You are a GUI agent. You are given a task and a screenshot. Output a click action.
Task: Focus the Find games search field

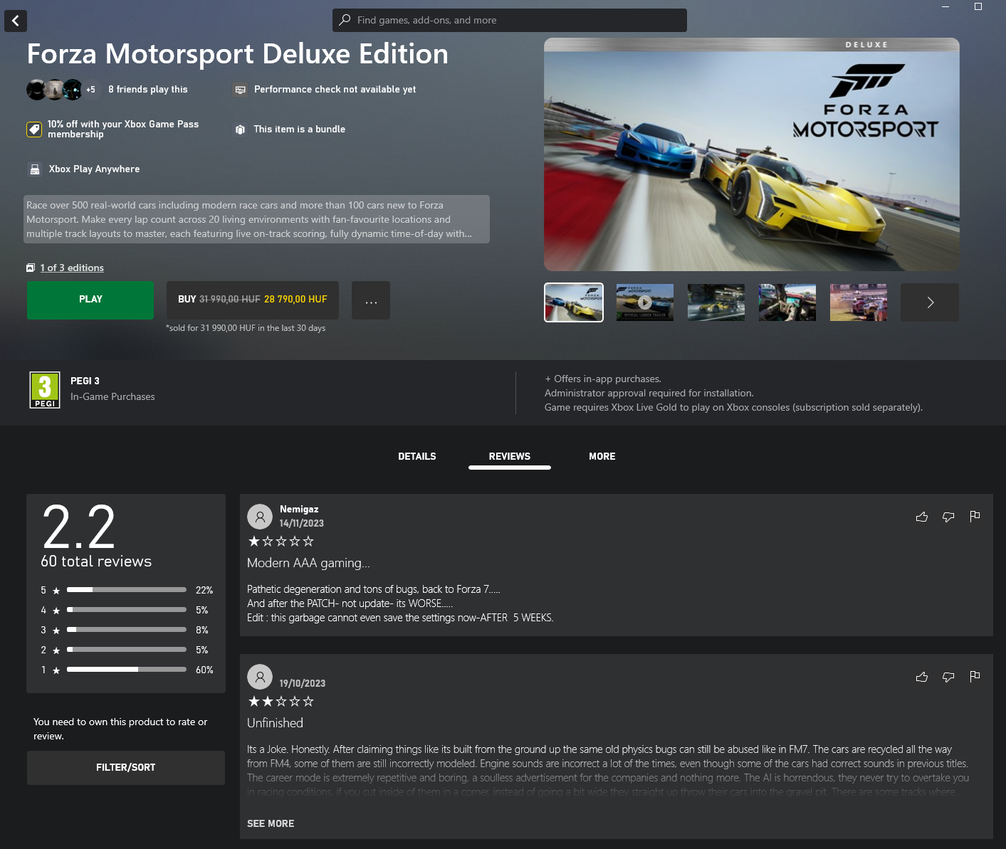click(510, 20)
